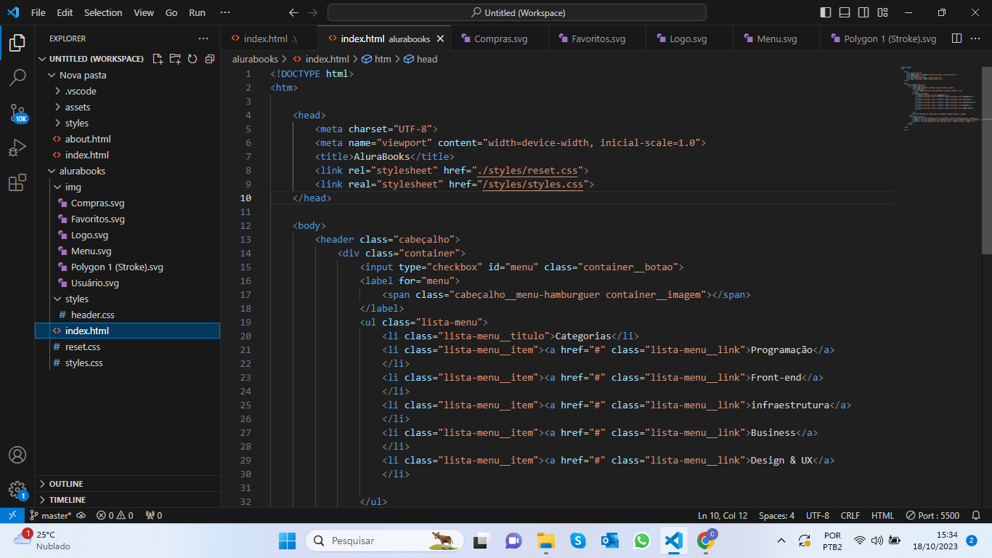Image resolution: width=992 pixels, height=558 pixels.
Task: Click the Split Editor Right icon
Action: (956, 39)
